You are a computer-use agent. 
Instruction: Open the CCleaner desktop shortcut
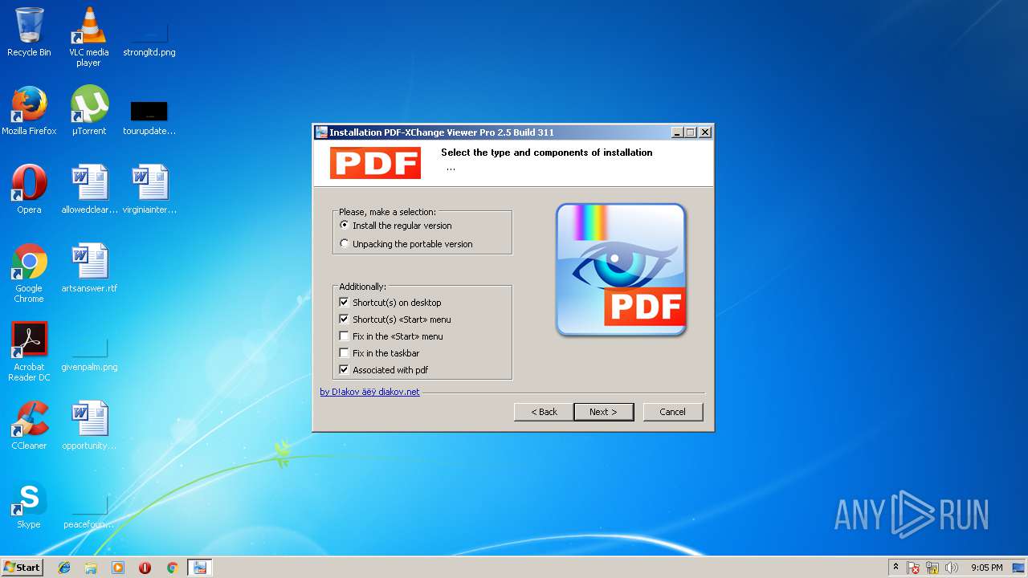pyautogui.click(x=29, y=425)
